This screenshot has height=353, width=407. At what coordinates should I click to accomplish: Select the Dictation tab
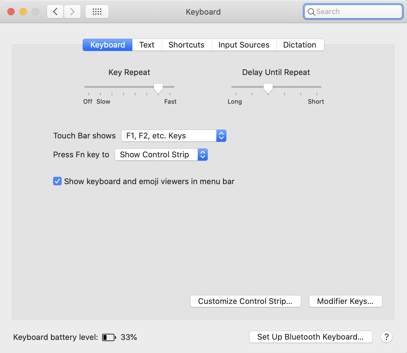click(x=300, y=45)
